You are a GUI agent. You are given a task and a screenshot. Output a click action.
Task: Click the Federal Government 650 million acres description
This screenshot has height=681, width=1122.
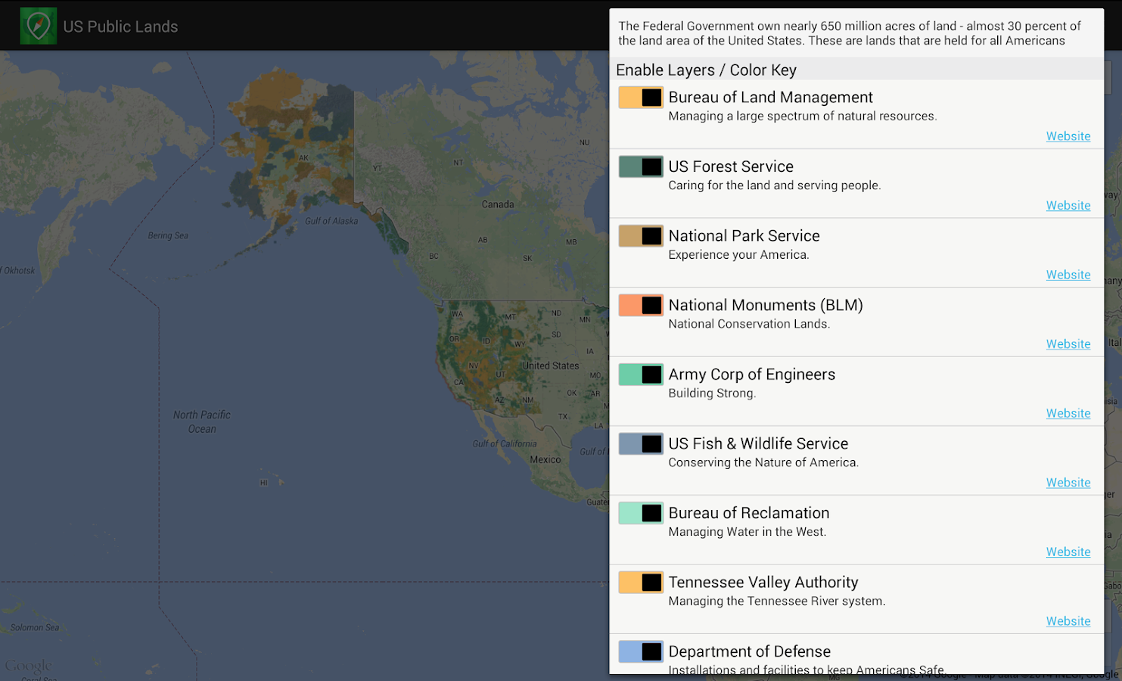pos(849,33)
